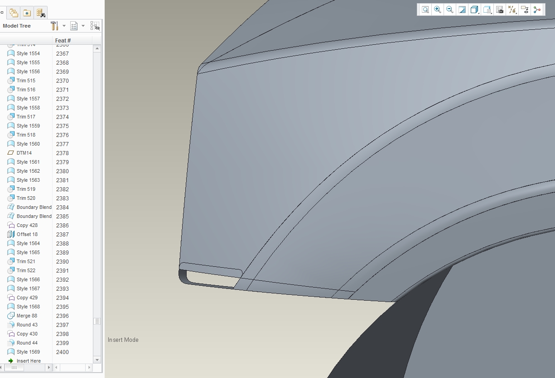Open the Display Style cube dropdown
The height and width of the screenshot is (378, 555).
pos(475,9)
